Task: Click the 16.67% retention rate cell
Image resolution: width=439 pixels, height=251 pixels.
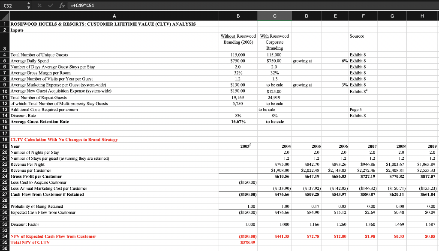Action: pos(238,122)
